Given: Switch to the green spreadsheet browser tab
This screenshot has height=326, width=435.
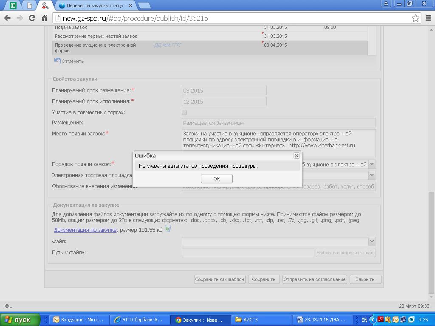Looking at the screenshot, I should pos(13,5).
